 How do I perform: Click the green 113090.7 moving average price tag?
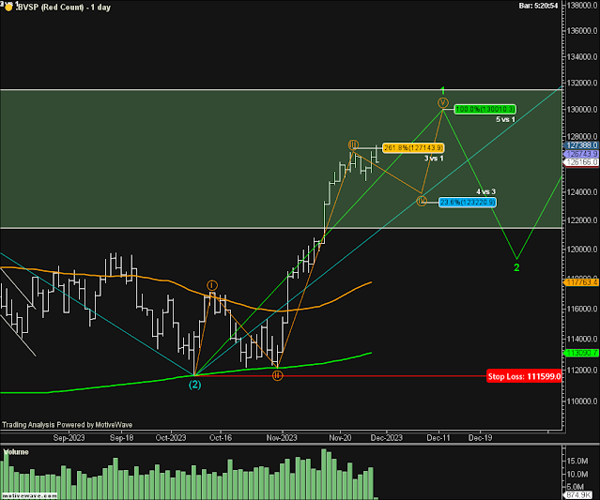point(581,353)
